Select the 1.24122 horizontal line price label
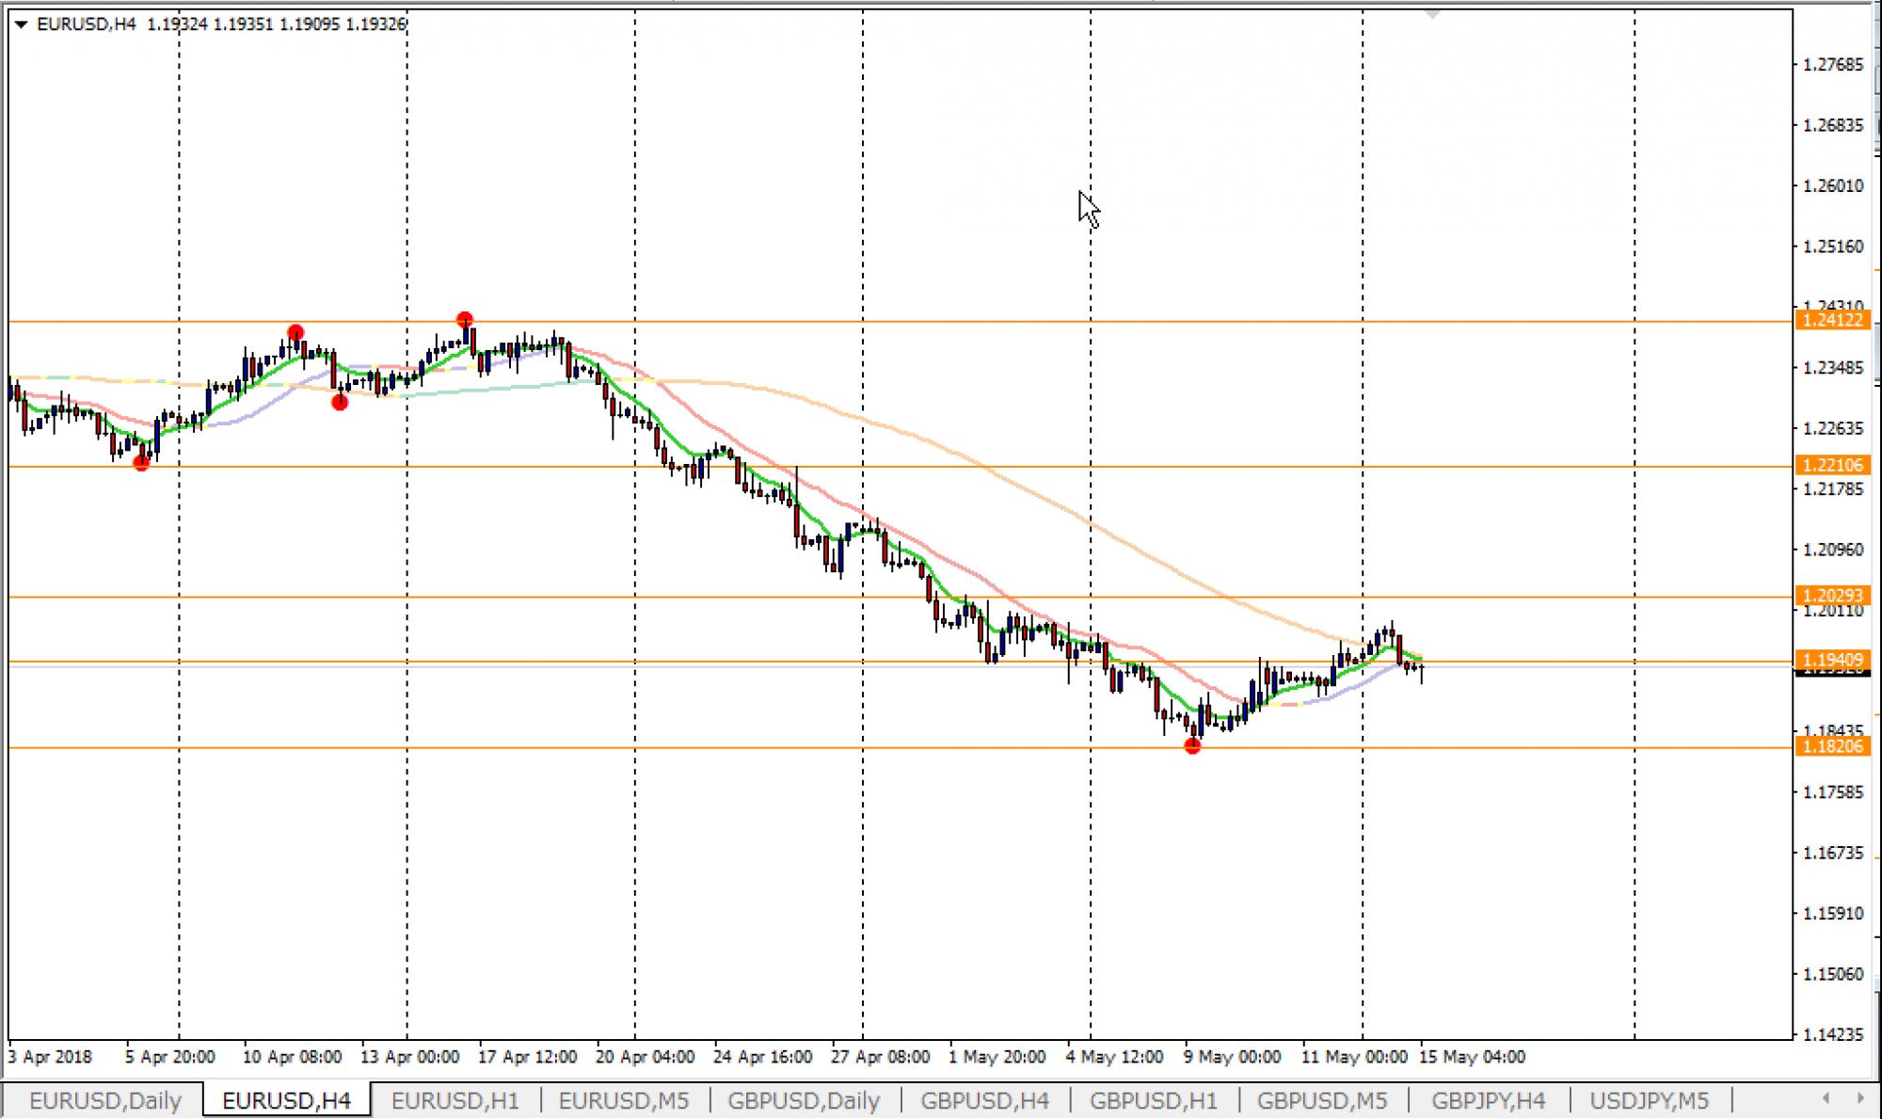Screen dimensions: 1882x1119 pyautogui.click(x=1833, y=321)
